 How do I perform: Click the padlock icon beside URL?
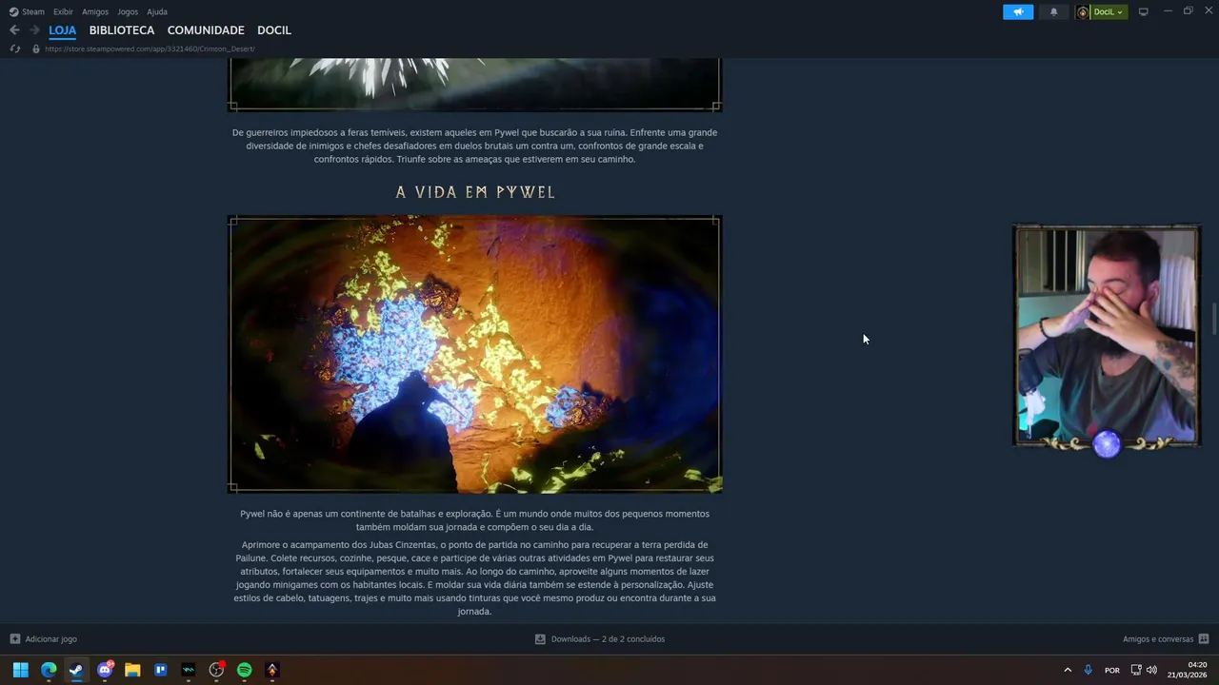click(x=36, y=49)
